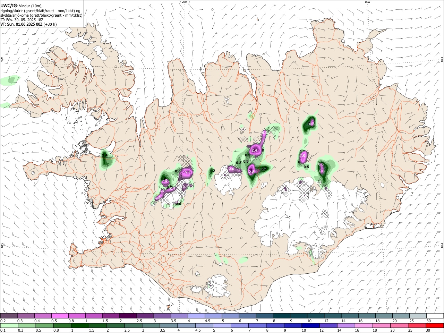
Task: Click the 'rigning/skúrir' legend description line
Action: click(x=40, y=11)
